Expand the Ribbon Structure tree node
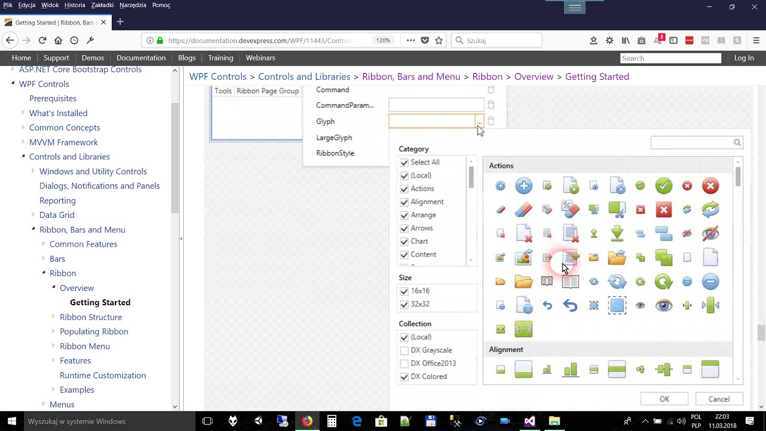Image resolution: width=766 pixels, height=431 pixels. coord(54,317)
